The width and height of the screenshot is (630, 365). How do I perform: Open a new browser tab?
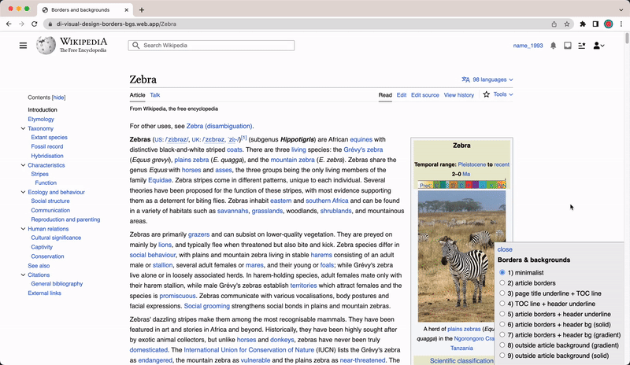[142, 10]
